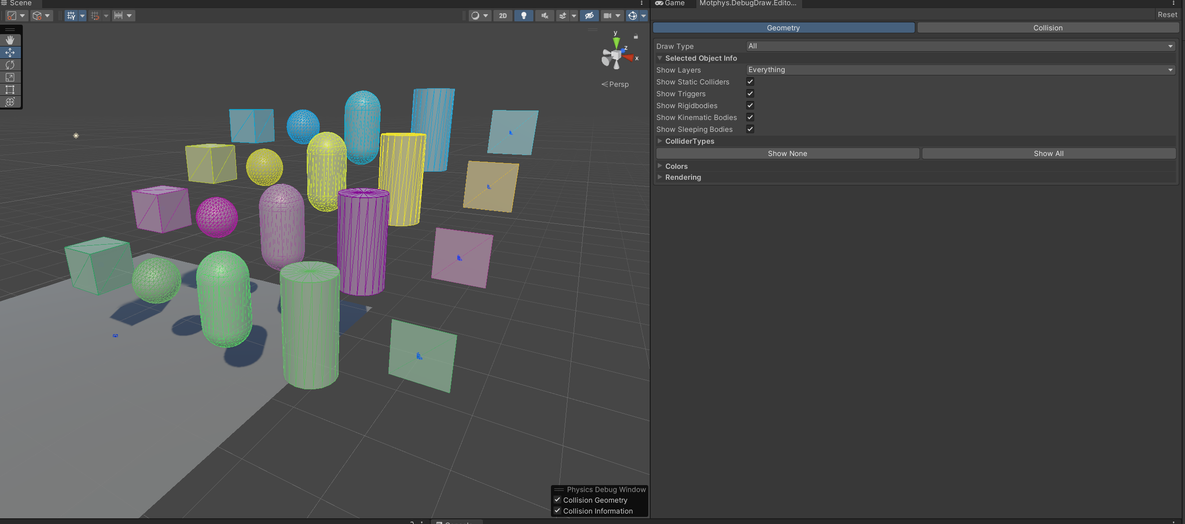
Task: Select the Scale tool
Action: point(10,77)
